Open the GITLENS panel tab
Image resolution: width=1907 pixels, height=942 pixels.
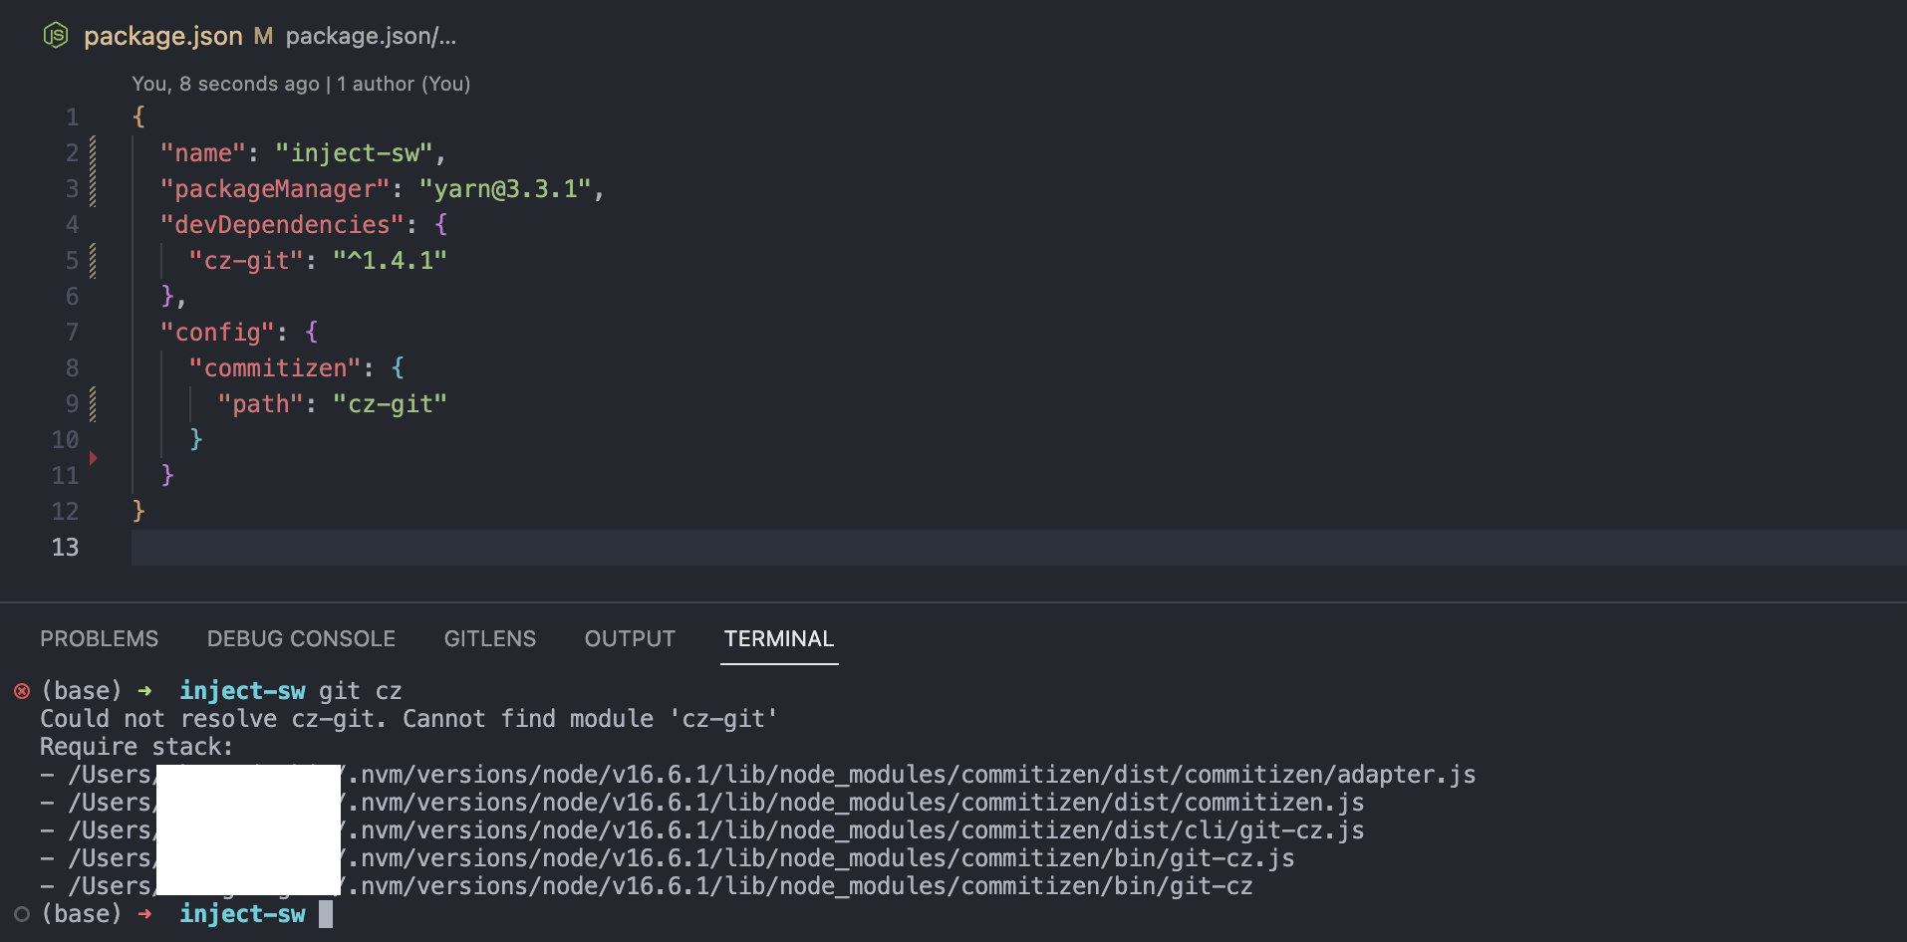click(x=489, y=638)
